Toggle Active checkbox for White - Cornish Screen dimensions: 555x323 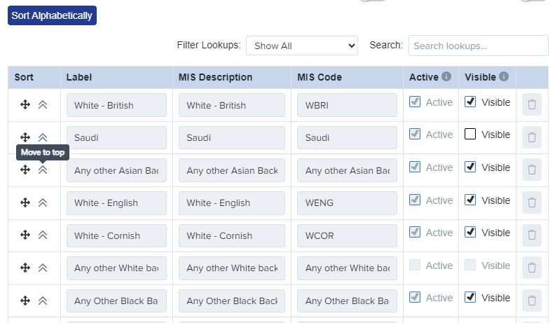click(x=415, y=233)
